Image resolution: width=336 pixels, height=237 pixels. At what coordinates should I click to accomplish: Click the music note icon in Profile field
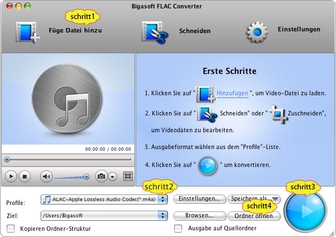point(46,199)
